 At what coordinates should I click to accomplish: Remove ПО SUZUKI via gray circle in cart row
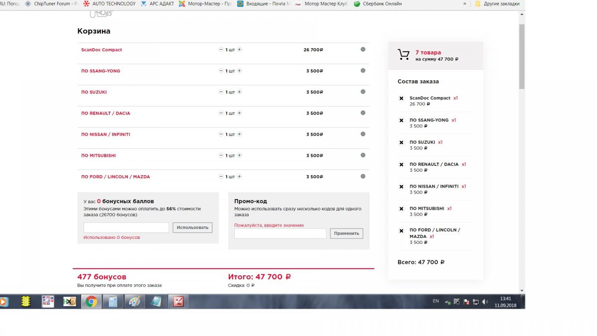[363, 92]
